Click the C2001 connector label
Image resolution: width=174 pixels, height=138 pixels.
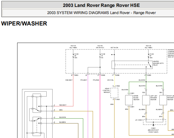[x=132, y=107]
